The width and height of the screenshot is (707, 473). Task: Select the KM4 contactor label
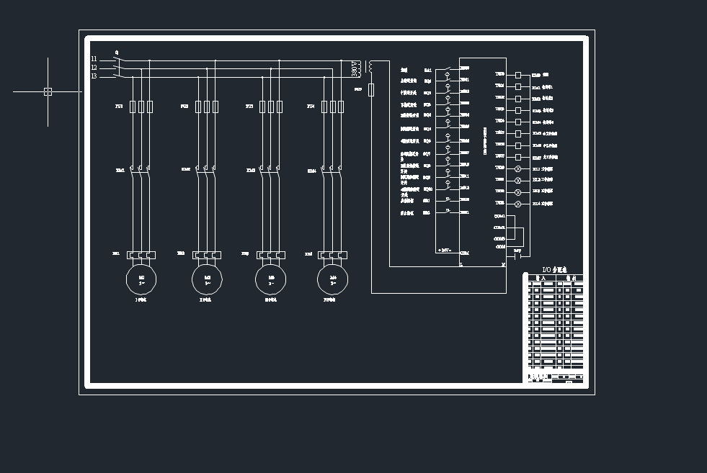pyautogui.click(x=311, y=171)
